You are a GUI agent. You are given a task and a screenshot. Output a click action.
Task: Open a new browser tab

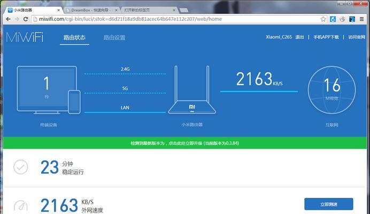184,10
